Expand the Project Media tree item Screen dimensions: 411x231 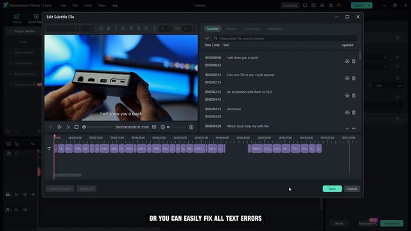[10, 31]
